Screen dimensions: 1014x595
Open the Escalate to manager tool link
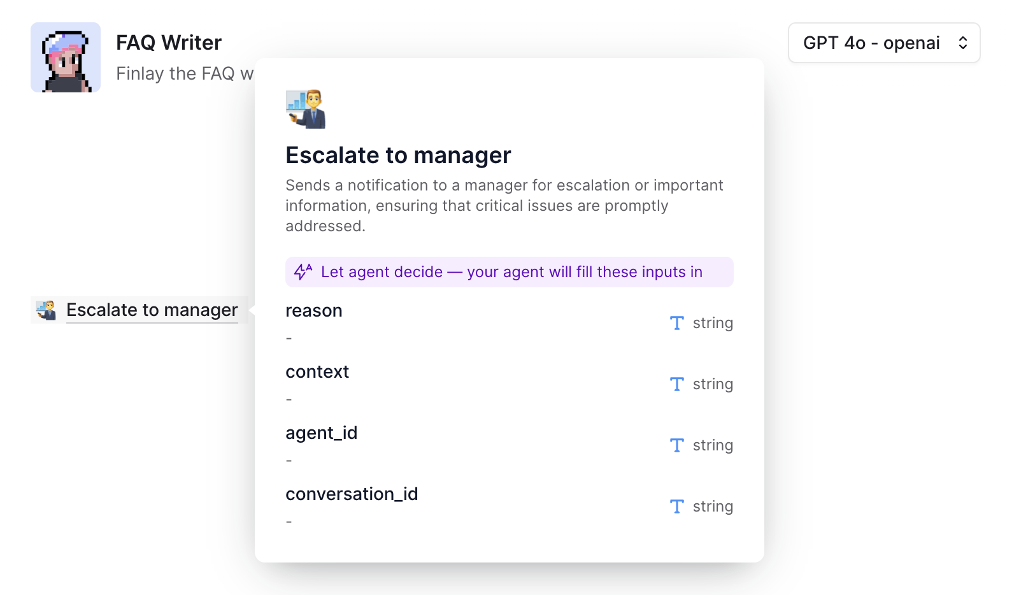coord(152,310)
